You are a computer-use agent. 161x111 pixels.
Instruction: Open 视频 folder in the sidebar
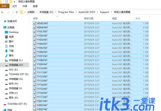11,37
